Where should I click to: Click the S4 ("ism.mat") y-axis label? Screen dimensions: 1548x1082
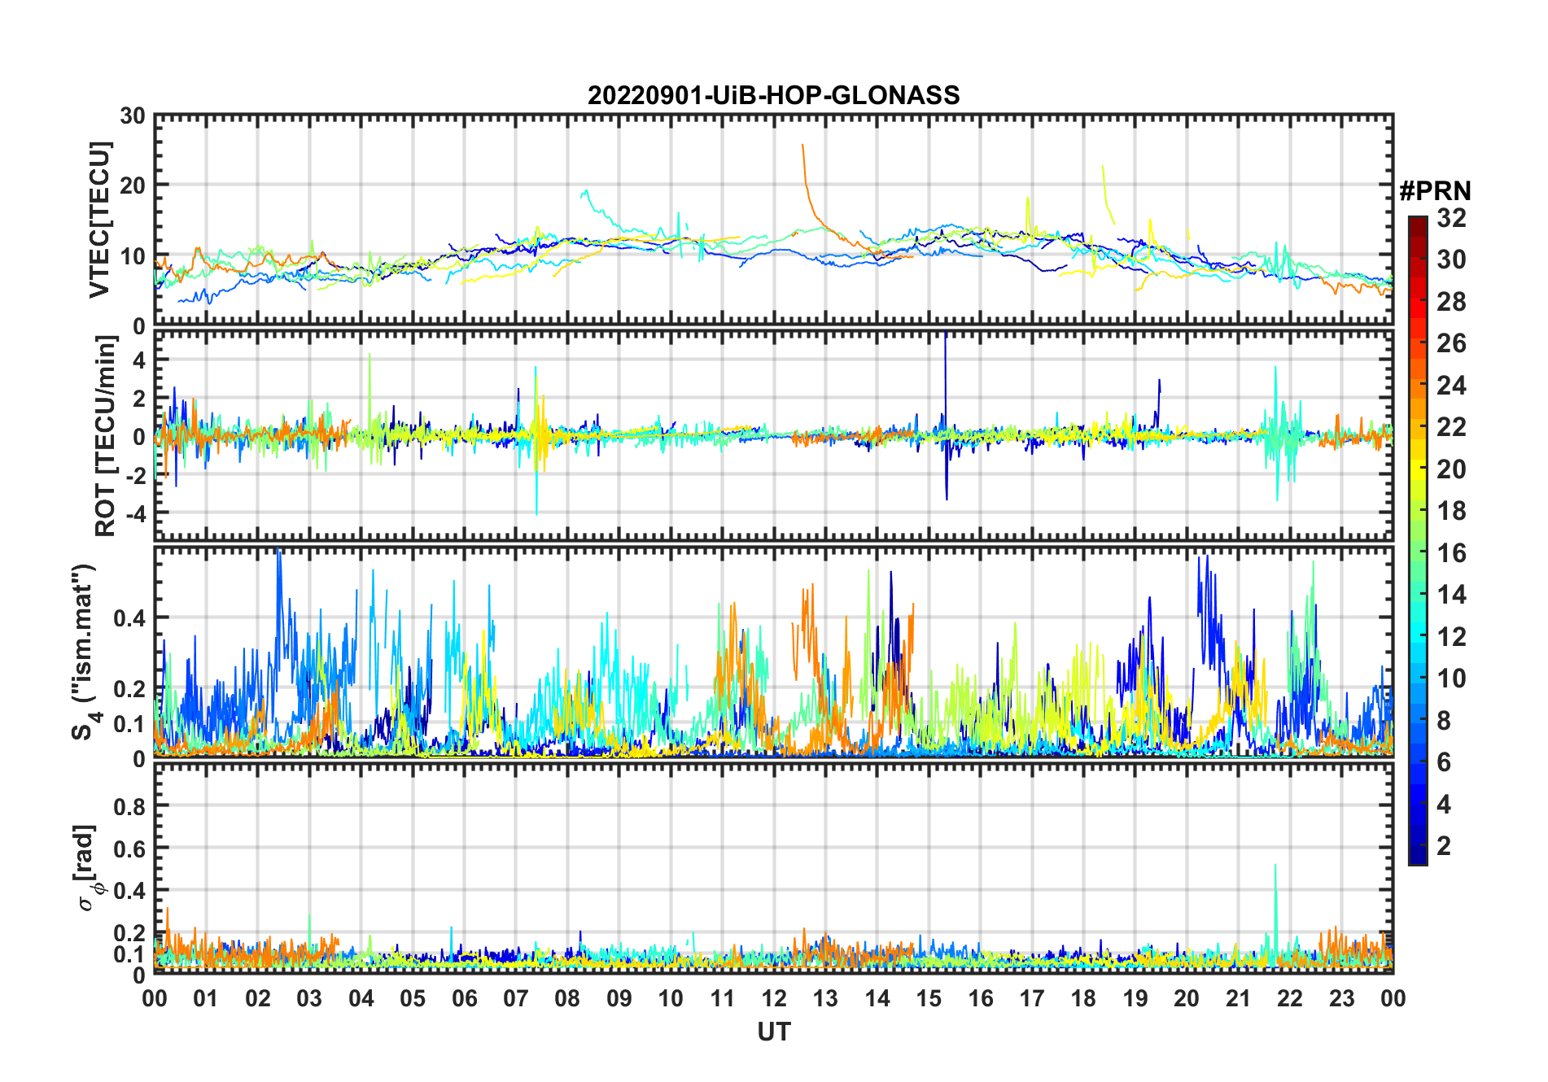[85, 652]
